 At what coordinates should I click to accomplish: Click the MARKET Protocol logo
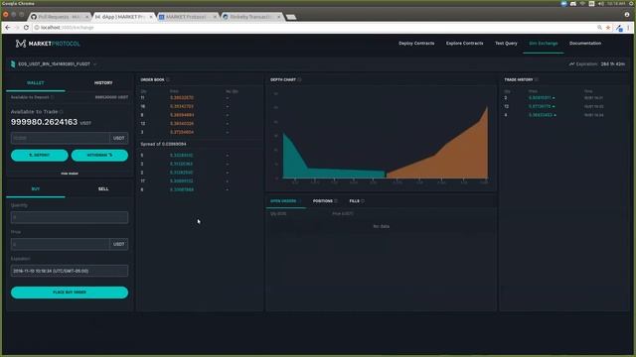[48, 44]
